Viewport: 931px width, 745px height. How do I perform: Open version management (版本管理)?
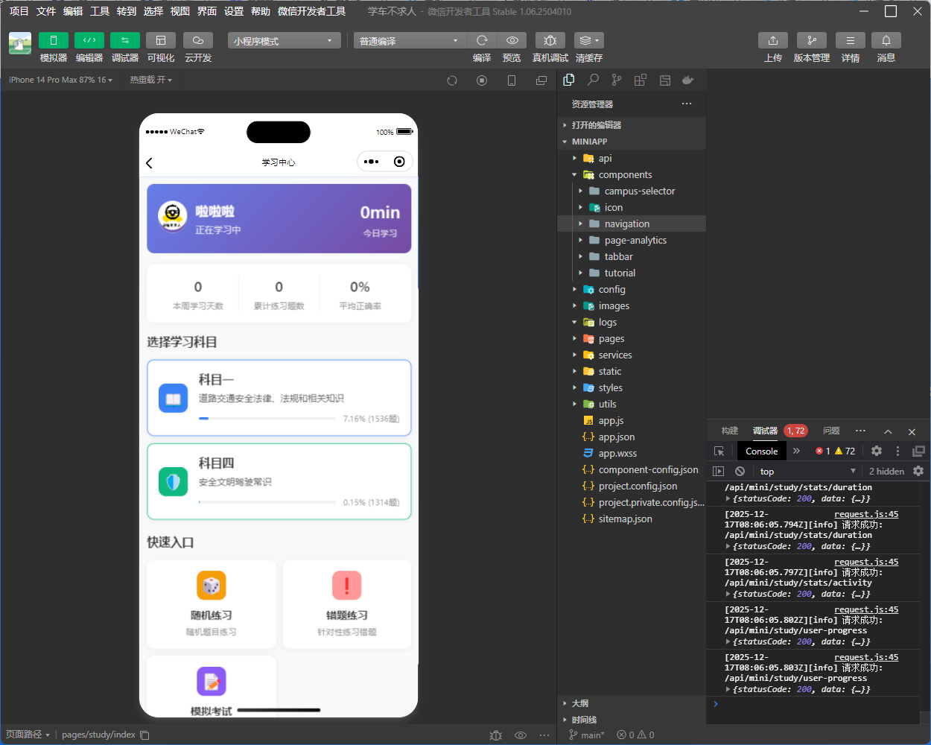[x=811, y=40]
